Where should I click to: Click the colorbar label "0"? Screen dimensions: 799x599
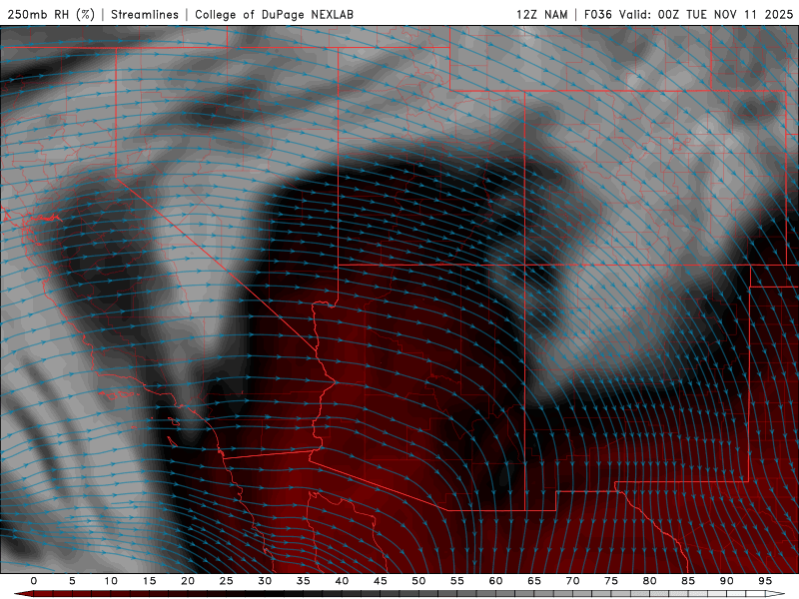[x=34, y=581]
